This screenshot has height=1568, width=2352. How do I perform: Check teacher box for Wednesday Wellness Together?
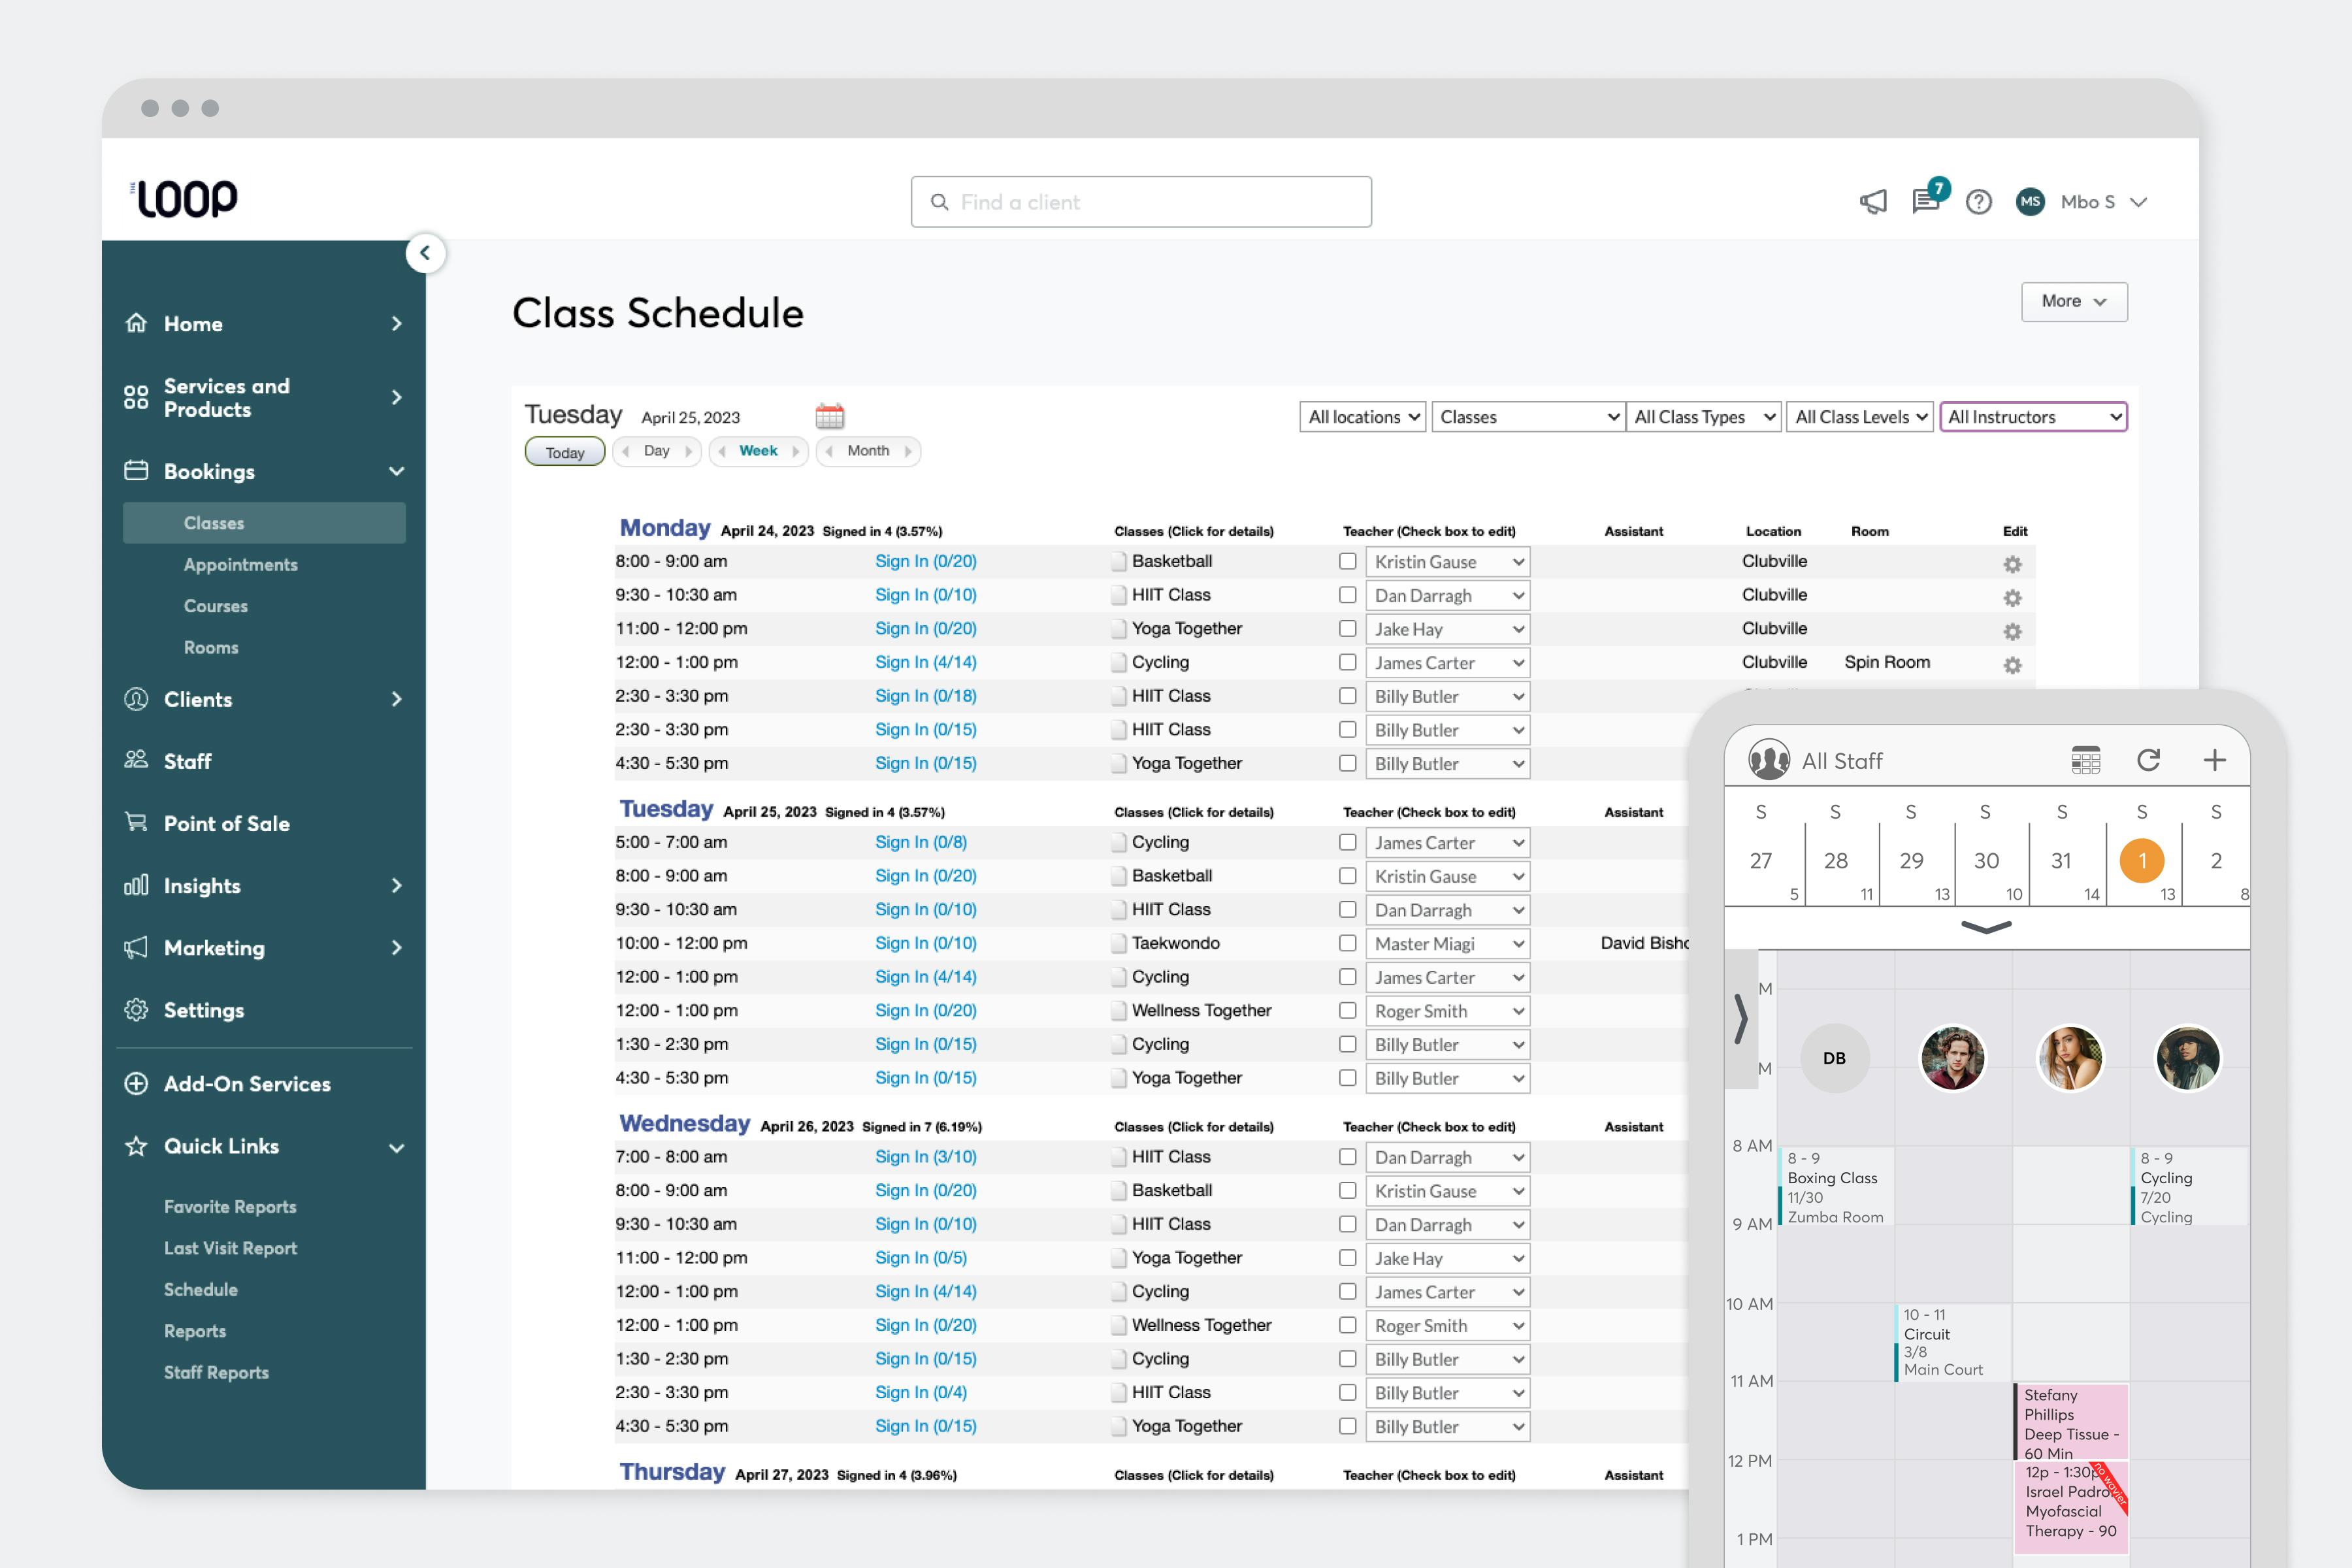1347,1325
